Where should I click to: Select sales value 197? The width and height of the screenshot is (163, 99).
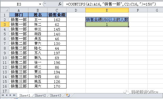57,53
